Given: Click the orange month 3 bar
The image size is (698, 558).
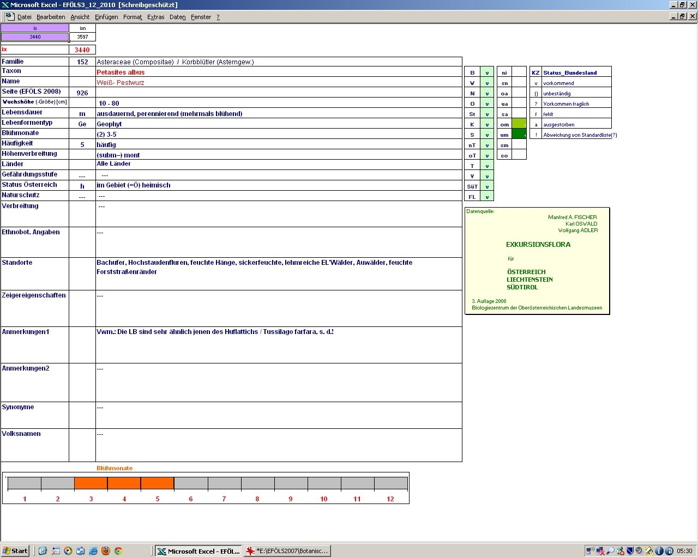Looking at the screenshot, I should click(x=91, y=483).
